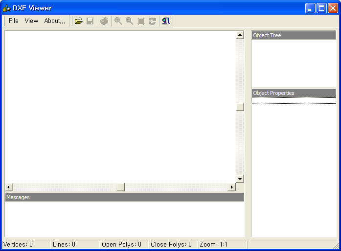This screenshot has width=341, height=251.
Task: Click the window resize grip corner
Action: click(x=336, y=246)
